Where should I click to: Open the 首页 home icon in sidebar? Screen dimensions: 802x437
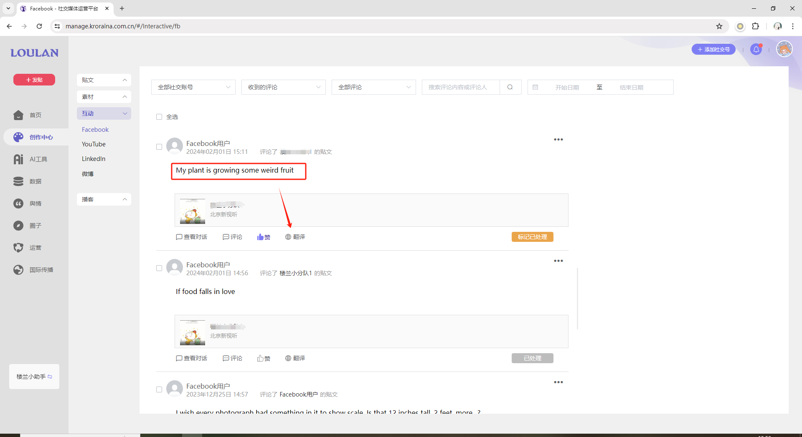pos(18,115)
